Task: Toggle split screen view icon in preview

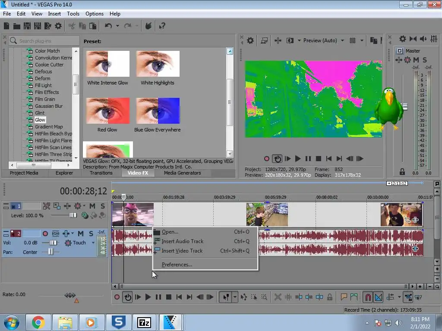Action: (290, 41)
